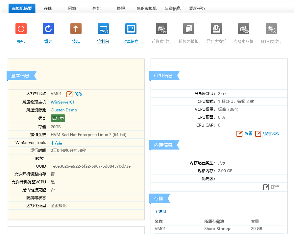Click the UUID value 1e8e3026-e922-5fa2-5987-6d884370d73e

[91, 166]
